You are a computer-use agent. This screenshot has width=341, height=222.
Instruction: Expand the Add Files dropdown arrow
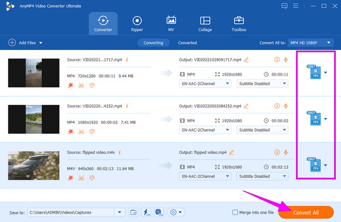[41, 43]
